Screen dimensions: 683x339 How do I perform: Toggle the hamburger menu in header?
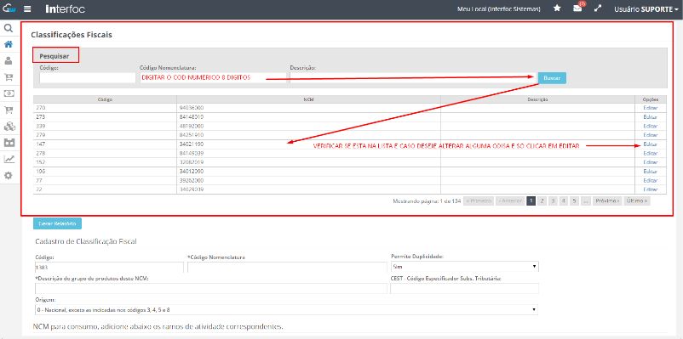tap(27, 8)
